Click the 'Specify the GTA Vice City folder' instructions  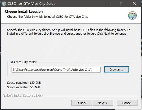[69, 32]
